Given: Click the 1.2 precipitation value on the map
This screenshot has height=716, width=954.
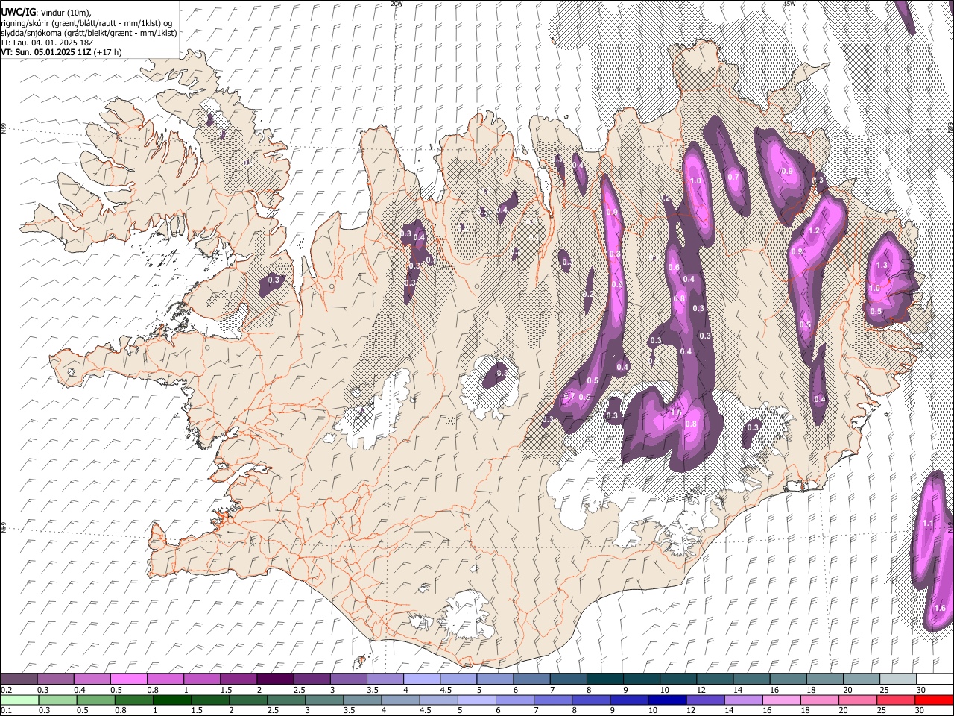Looking at the screenshot, I should tap(814, 231).
